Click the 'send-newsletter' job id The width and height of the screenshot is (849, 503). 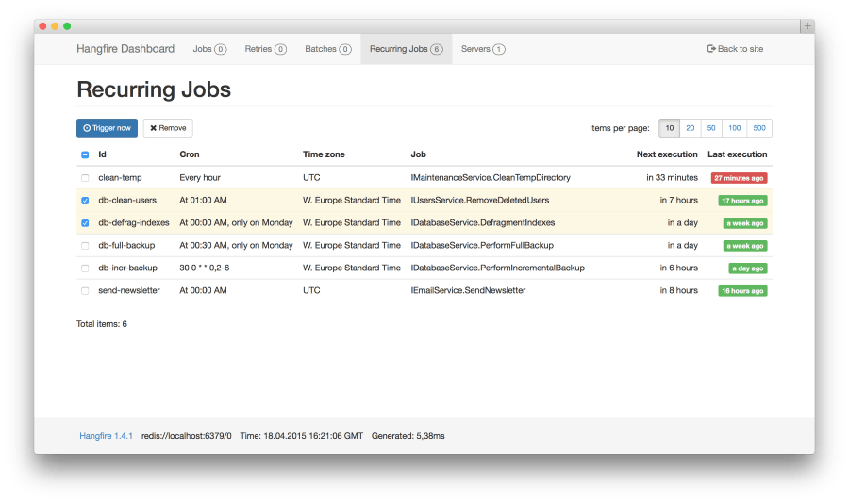[x=129, y=290]
